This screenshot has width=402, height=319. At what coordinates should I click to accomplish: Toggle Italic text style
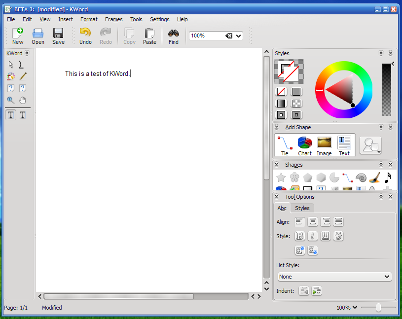[313, 236]
